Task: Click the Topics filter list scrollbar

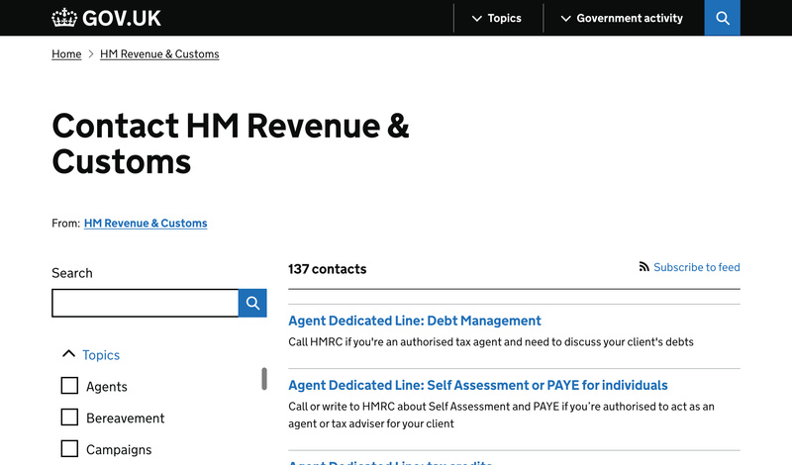Action: pos(264,379)
